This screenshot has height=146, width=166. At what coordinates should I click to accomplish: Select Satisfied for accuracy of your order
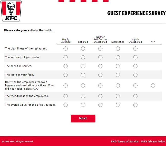[x=83, y=57]
